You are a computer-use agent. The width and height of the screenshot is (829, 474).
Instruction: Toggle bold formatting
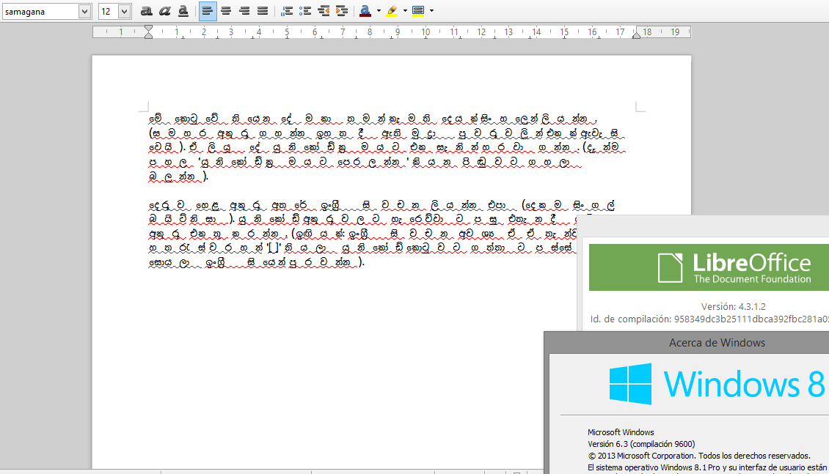pyautogui.click(x=147, y=11)
